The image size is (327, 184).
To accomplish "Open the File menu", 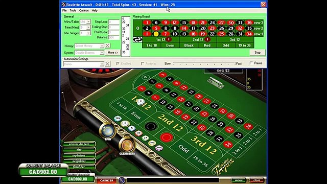I will (x=64, y=10).
